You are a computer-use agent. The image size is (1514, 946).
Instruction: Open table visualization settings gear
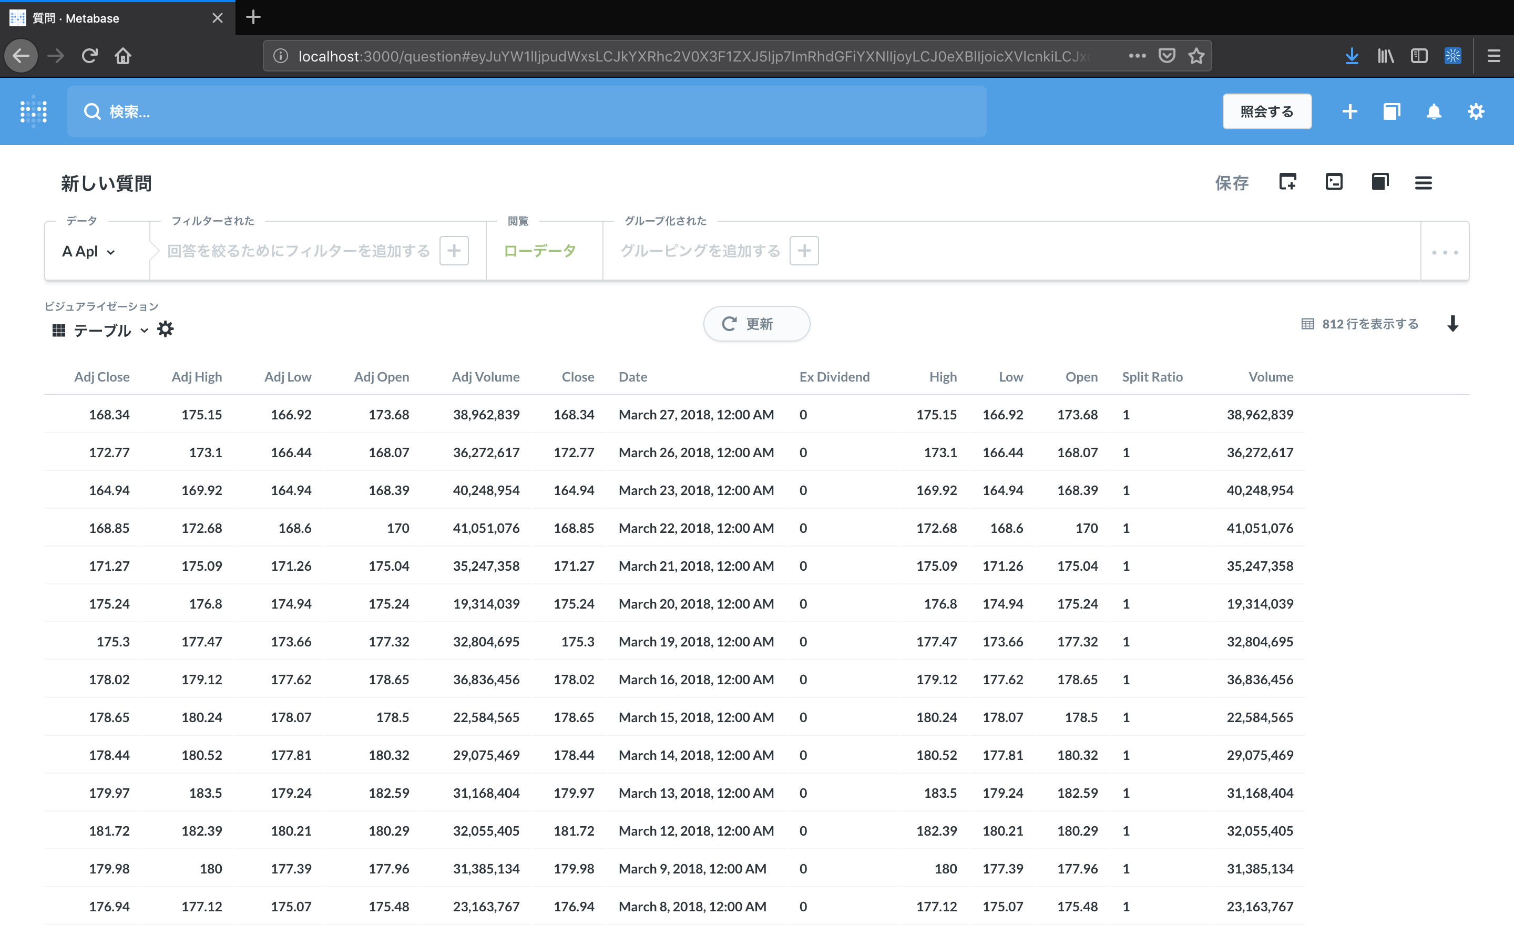tap(165, 329)
